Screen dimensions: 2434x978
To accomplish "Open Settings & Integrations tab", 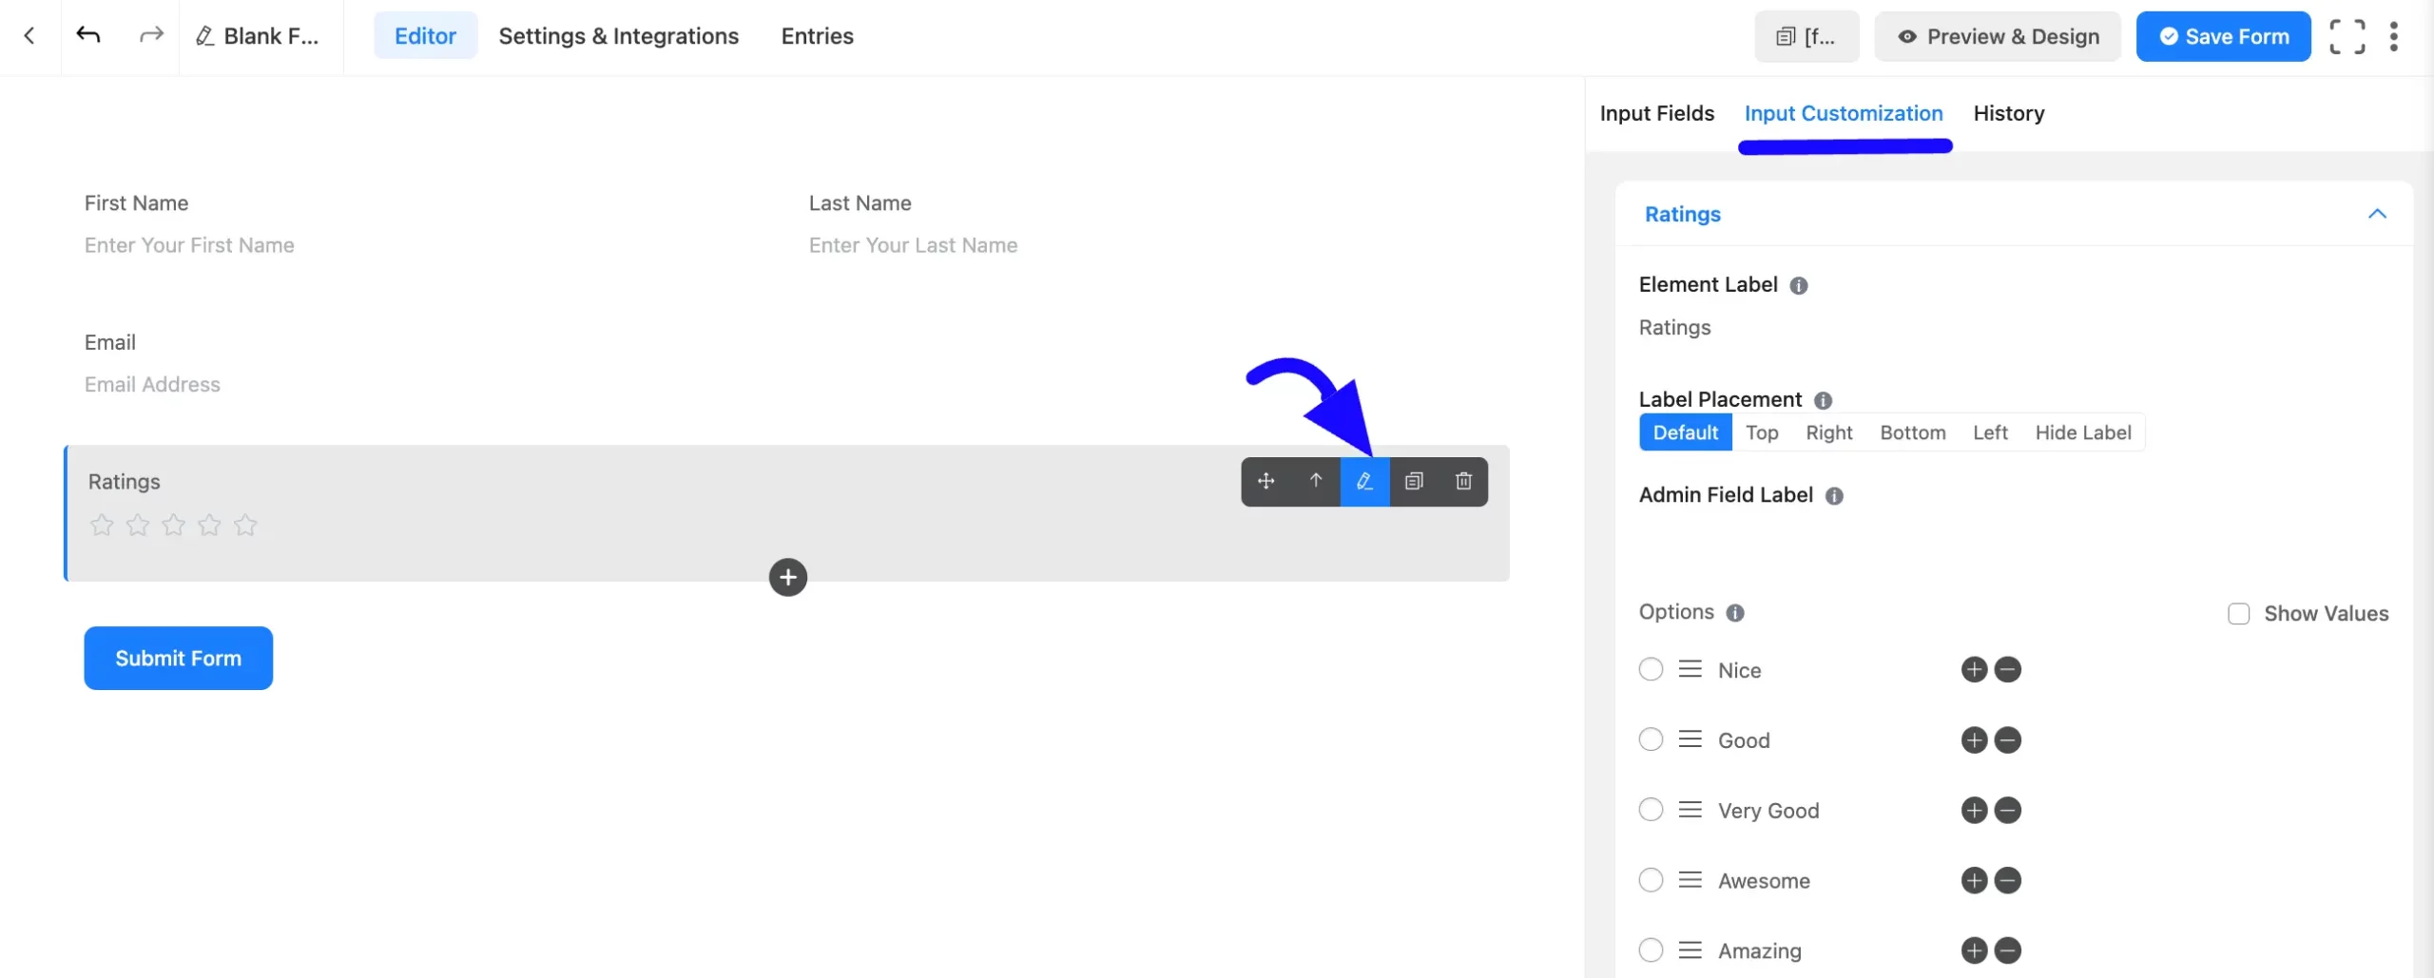I will (x=618, y=36).
